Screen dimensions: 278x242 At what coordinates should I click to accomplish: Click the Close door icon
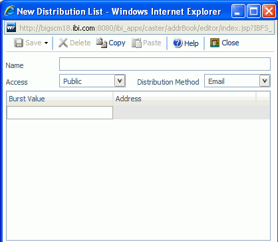215,43
